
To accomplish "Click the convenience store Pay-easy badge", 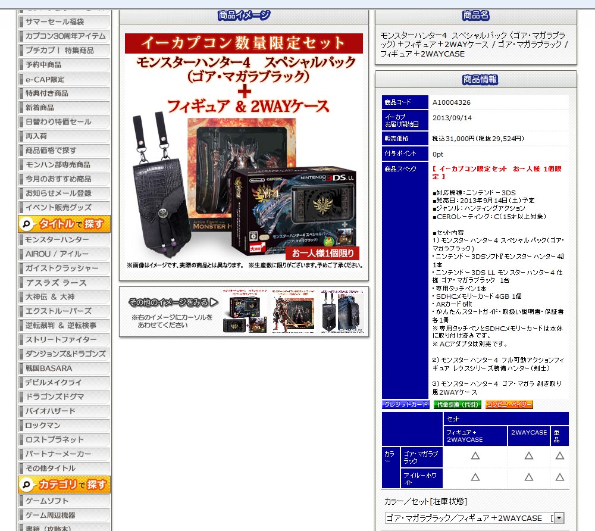I will point(509,405).
